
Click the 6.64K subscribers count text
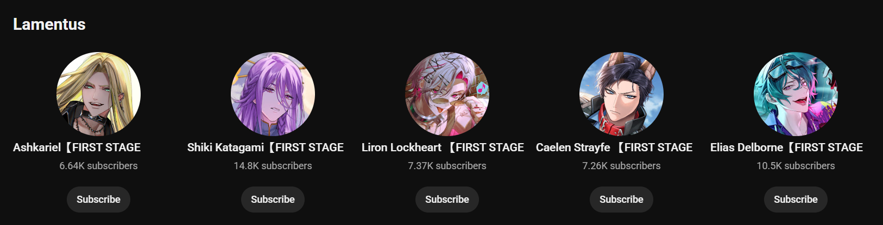point(98,166)
